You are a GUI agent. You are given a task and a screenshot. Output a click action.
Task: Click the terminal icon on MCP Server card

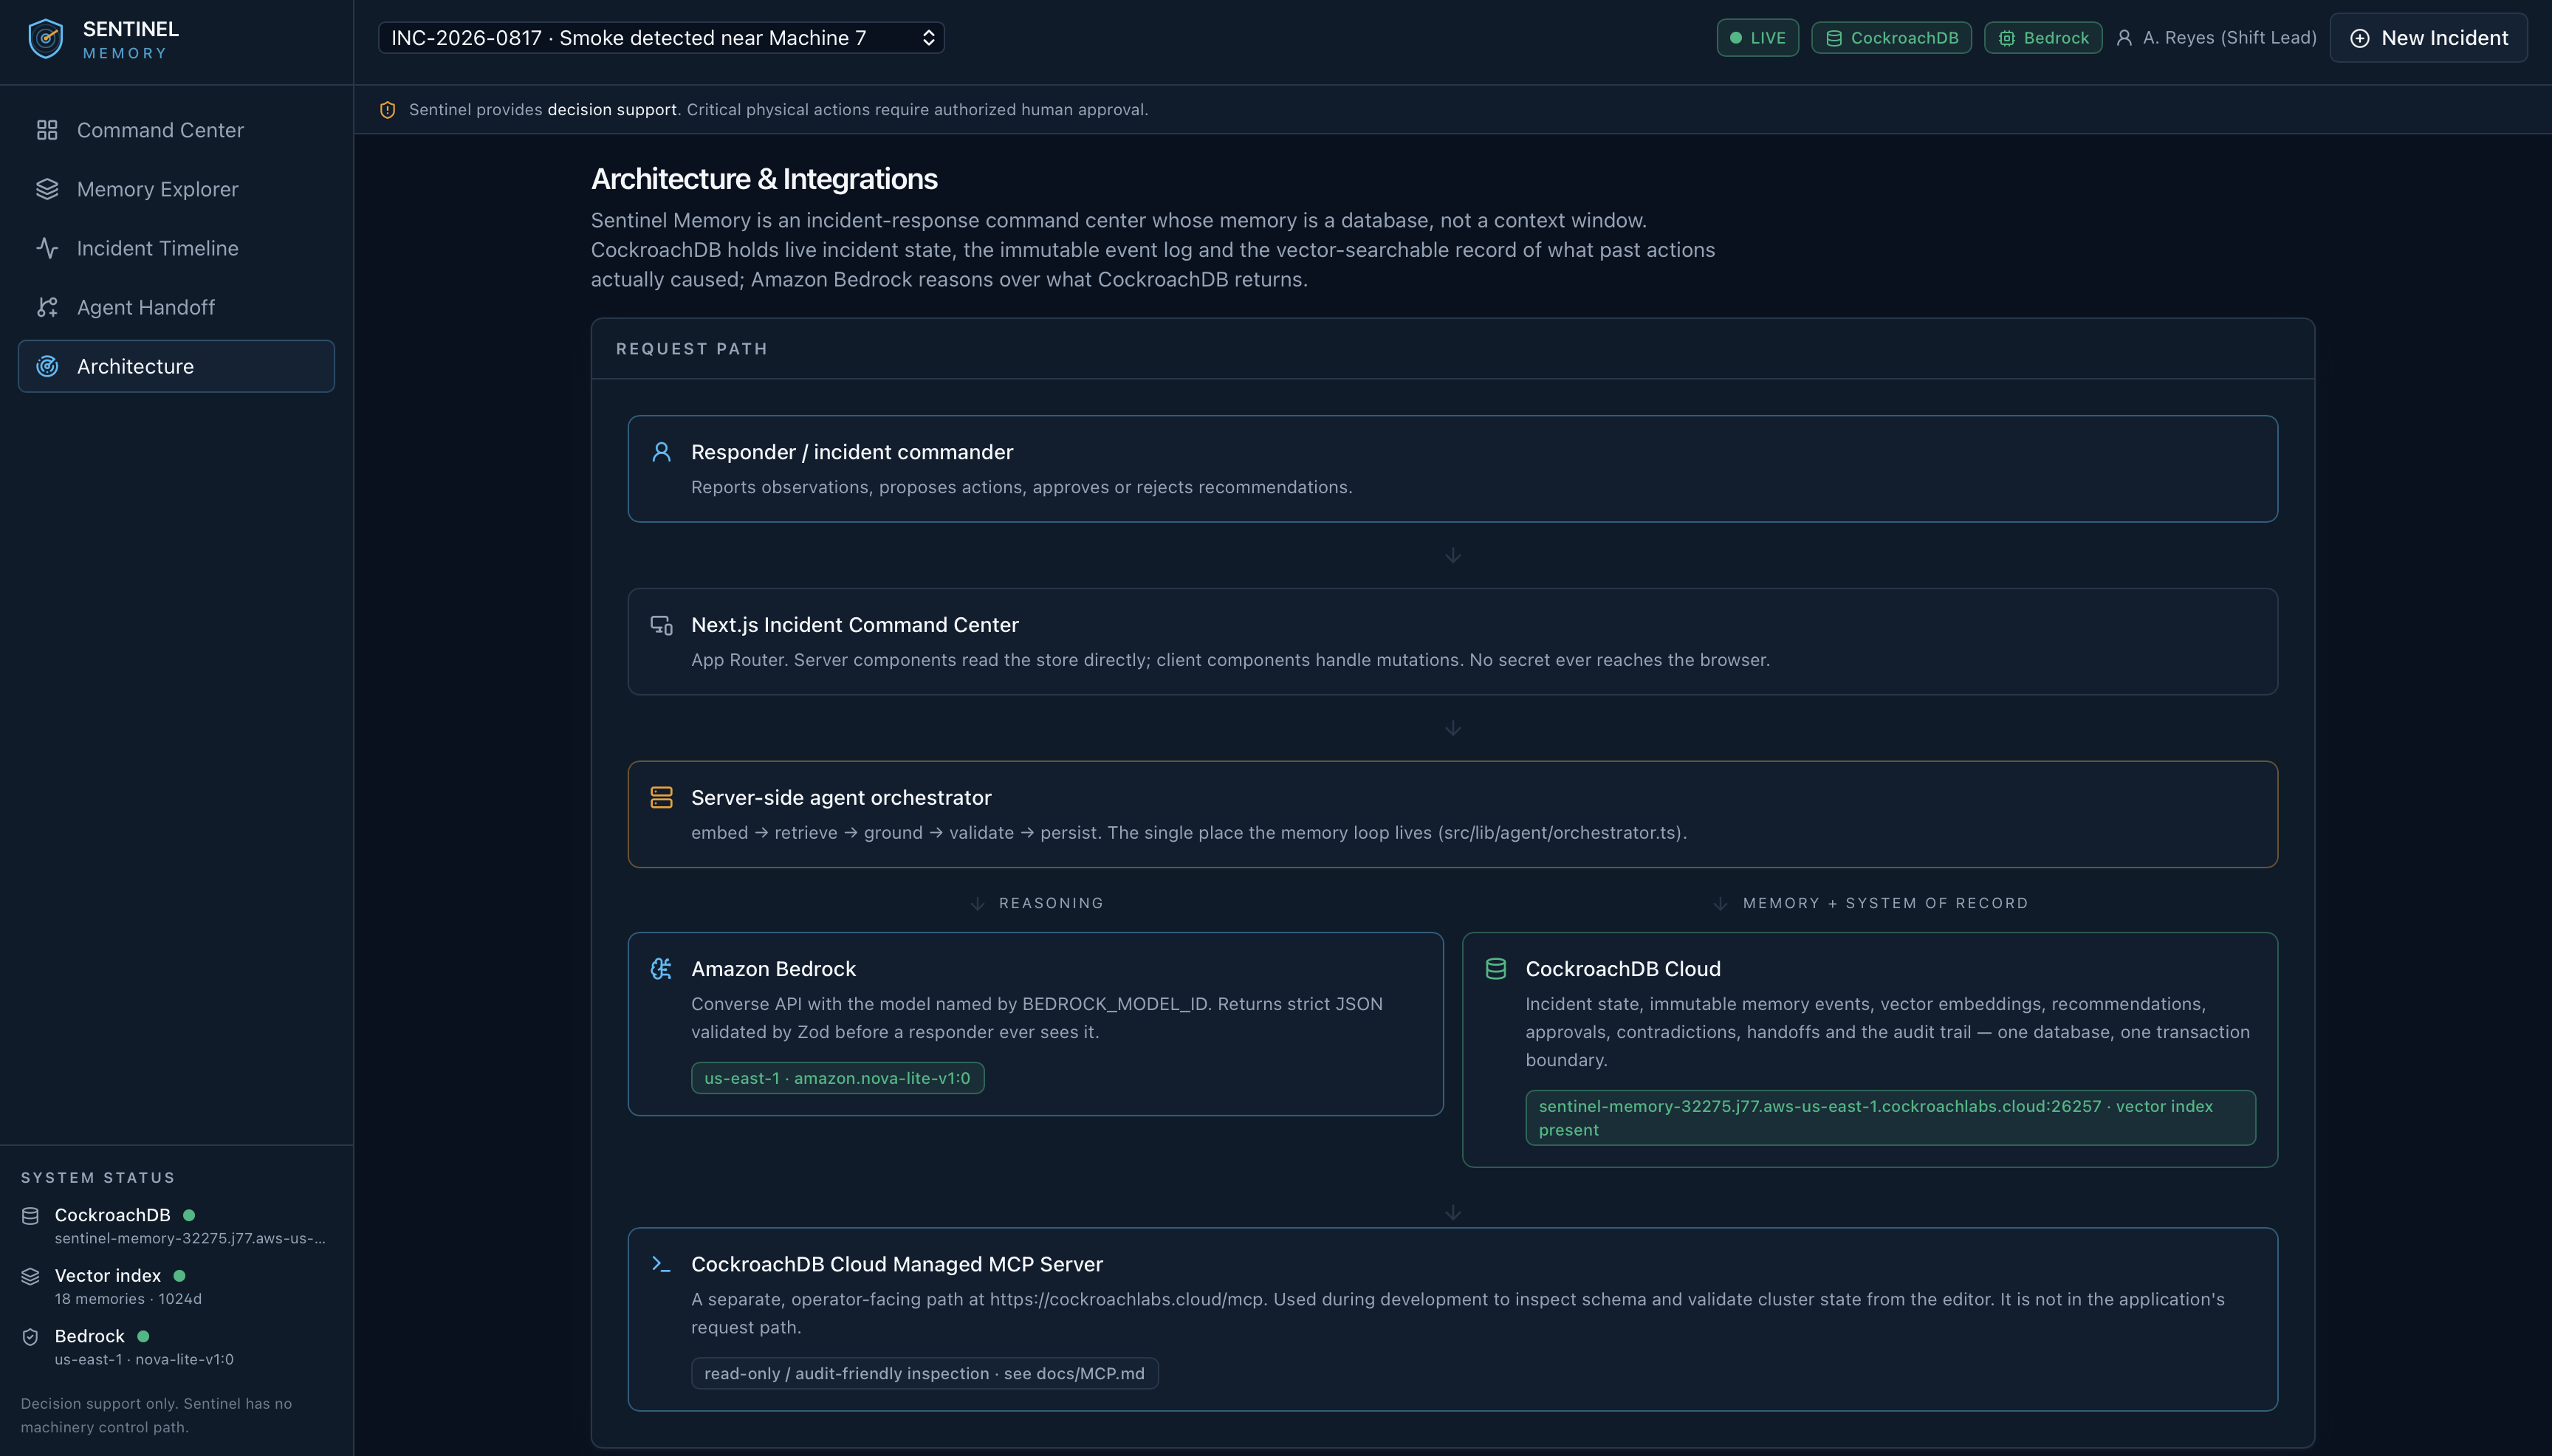(661, 1264)
